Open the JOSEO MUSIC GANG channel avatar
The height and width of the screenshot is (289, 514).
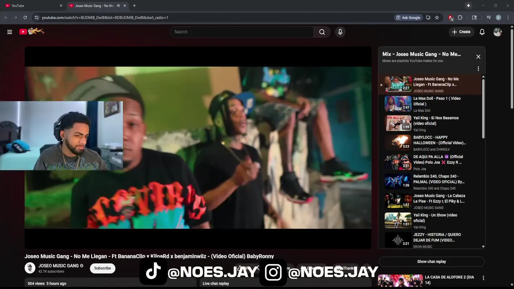click(30, 268)
